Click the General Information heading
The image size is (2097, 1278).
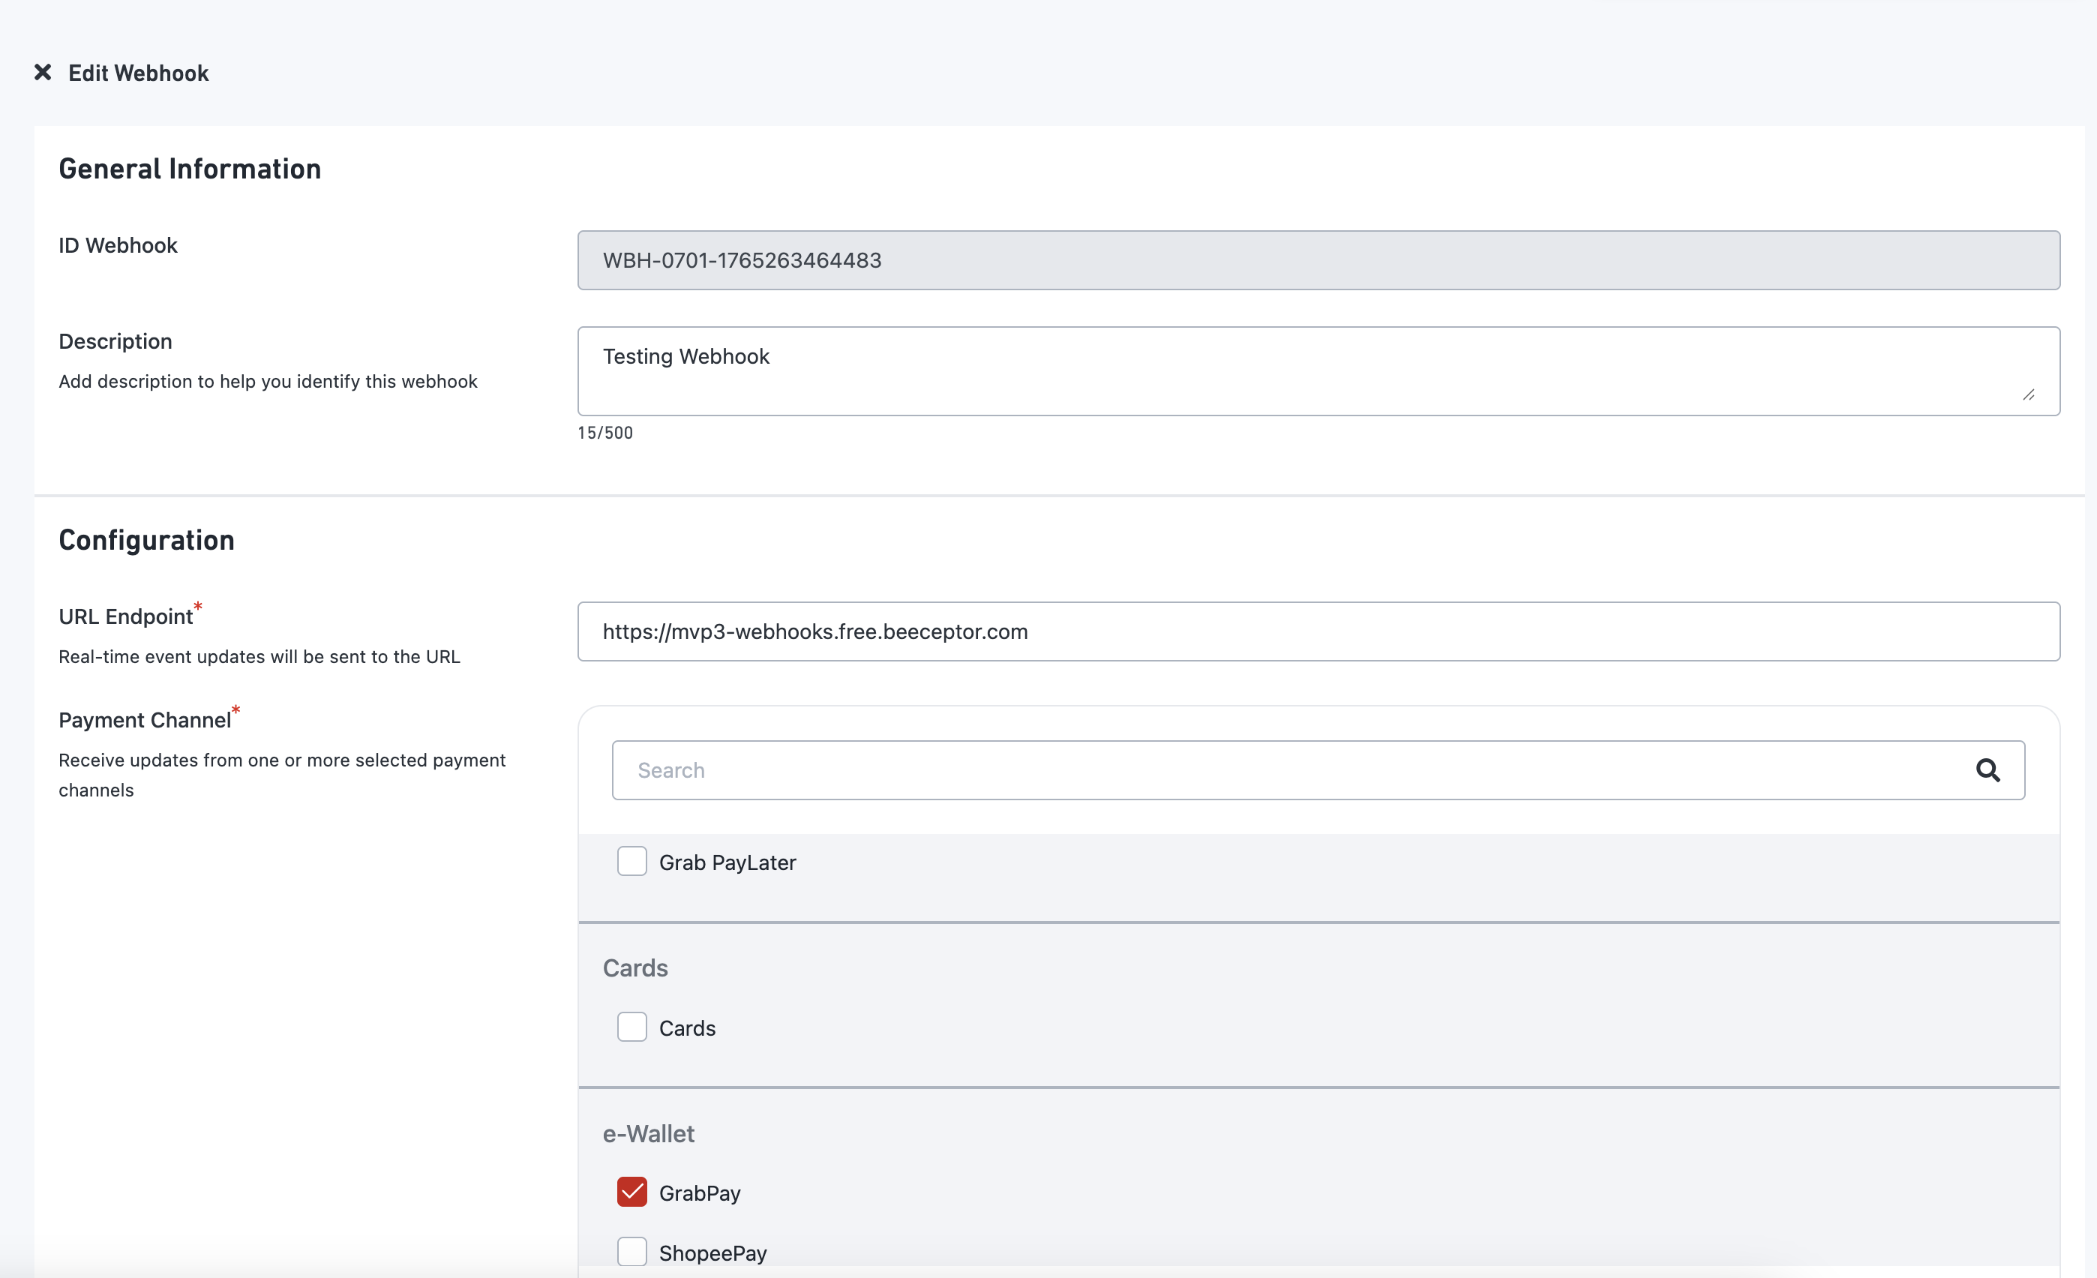click(190, 169)
